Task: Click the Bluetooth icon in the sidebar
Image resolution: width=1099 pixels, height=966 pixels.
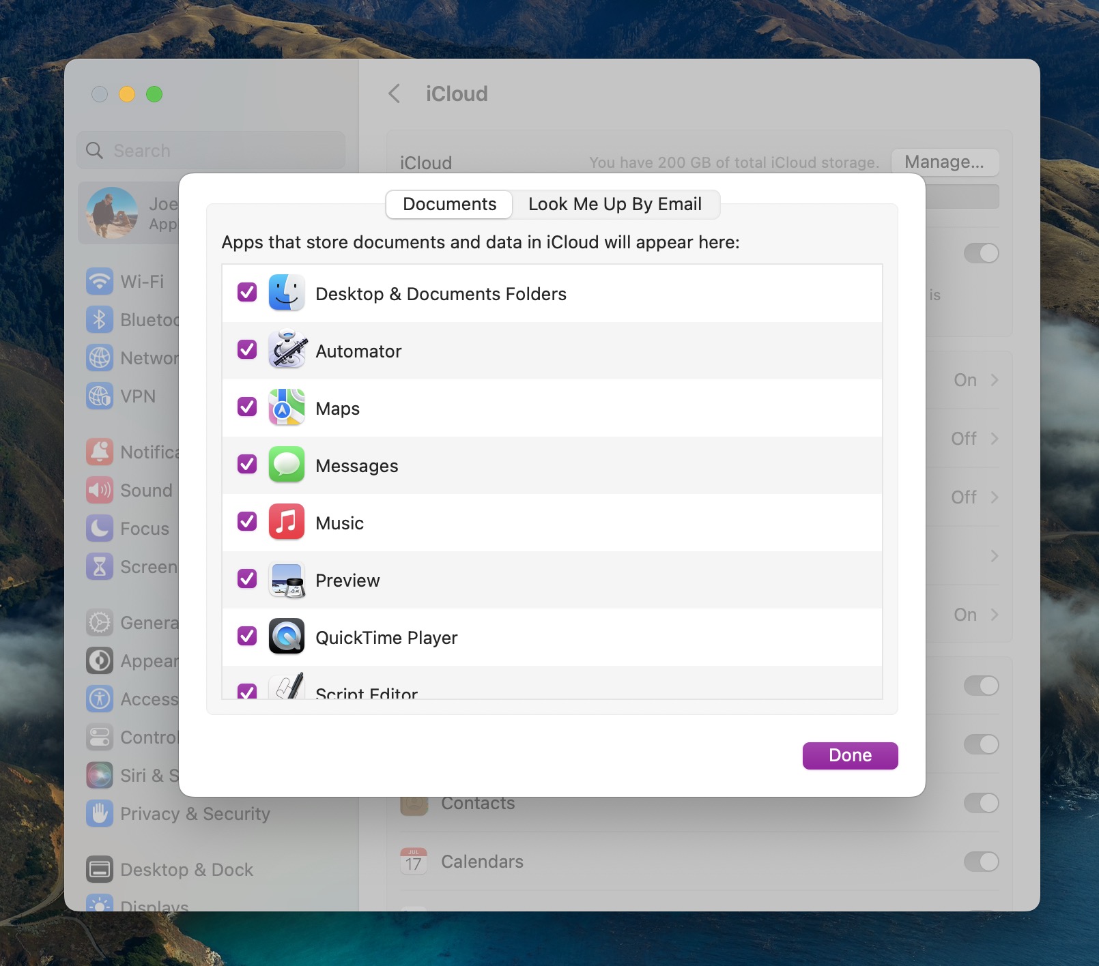Action: click(100, 319)
